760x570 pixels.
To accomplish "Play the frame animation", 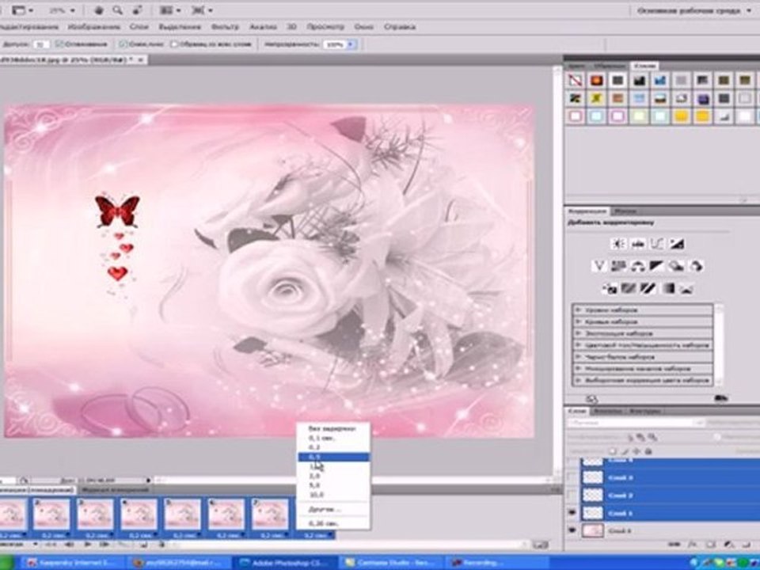I will click(x=88, y=545).
